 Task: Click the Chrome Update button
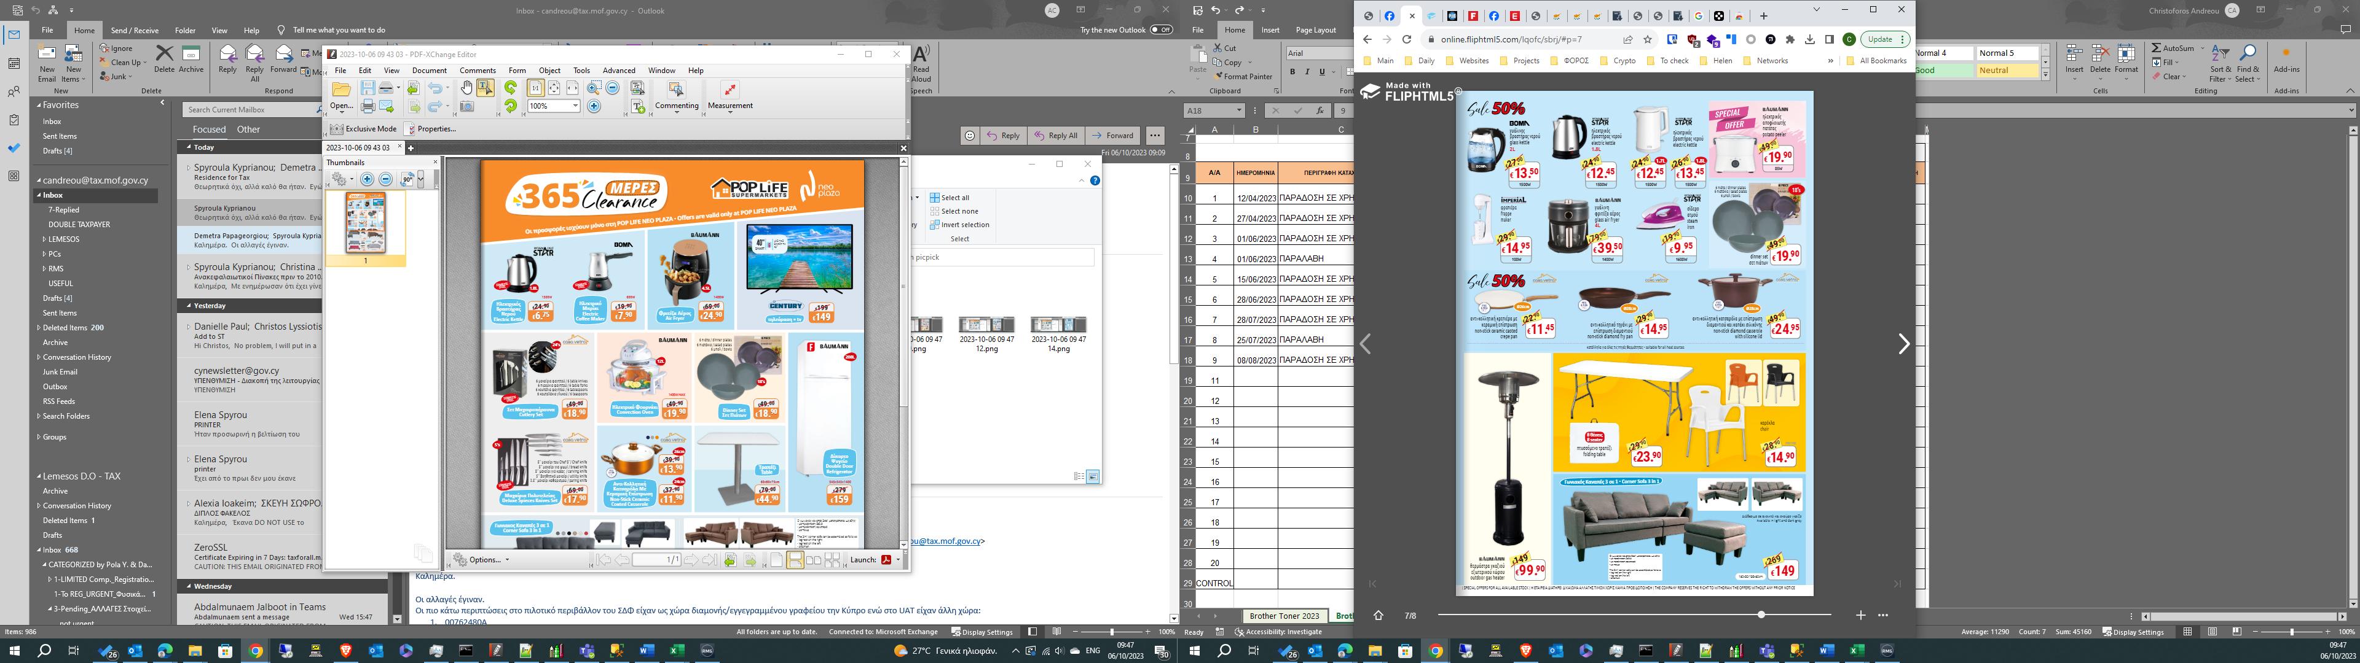pyautogui.click(x=1881, y=39)
